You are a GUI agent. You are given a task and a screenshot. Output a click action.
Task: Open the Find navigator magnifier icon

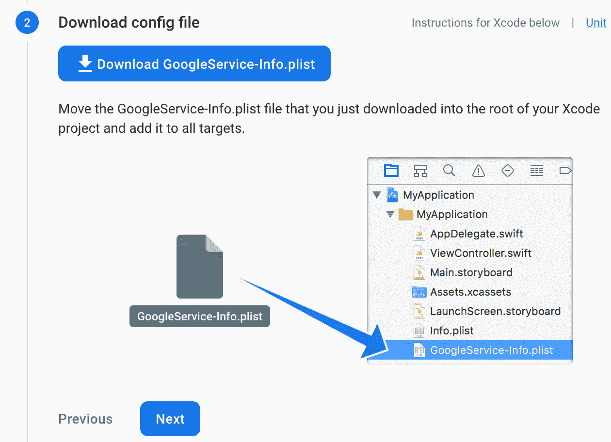449,171
